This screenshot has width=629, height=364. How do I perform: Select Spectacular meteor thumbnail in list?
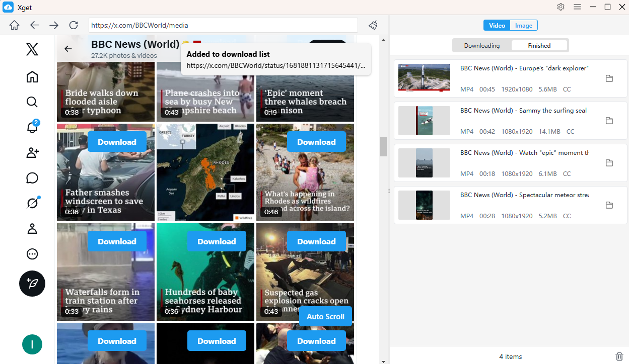coord(424,205)
